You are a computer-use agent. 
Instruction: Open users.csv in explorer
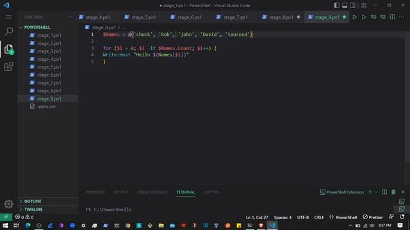47,107
